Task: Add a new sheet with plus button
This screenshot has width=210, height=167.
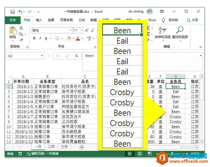Action: pyautogui.click(x=82, y=147)
